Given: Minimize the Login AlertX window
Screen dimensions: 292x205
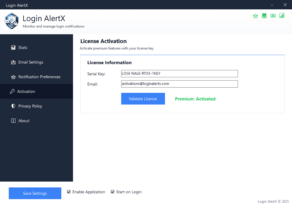Looking at the screenshot, I should click(272, 5).
